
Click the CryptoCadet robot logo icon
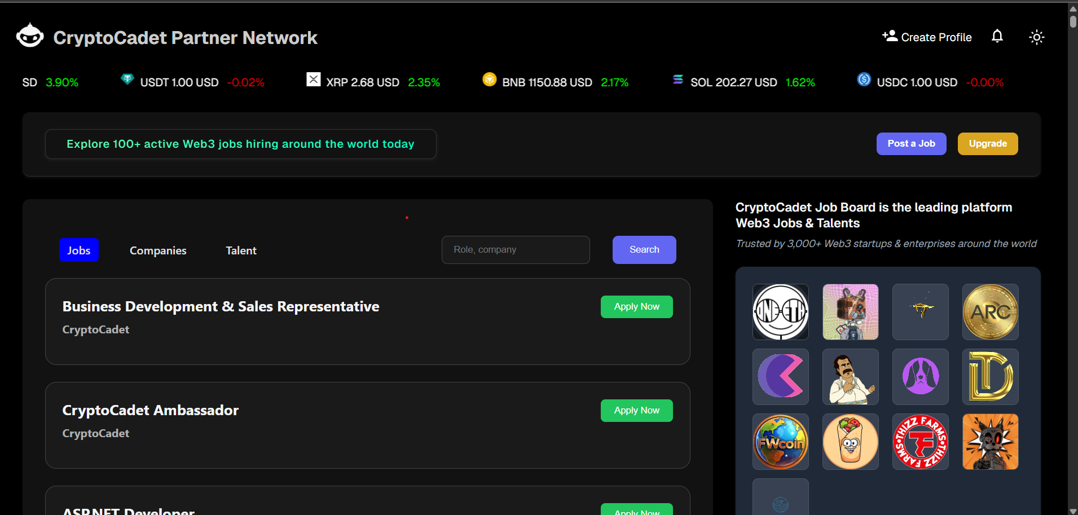(30, 37)
